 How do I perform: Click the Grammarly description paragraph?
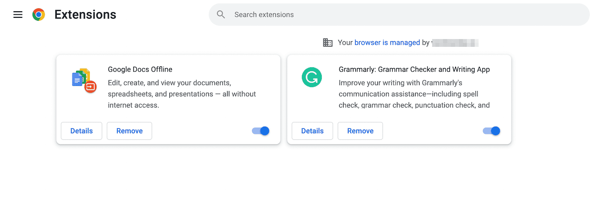tap(414, 94)
